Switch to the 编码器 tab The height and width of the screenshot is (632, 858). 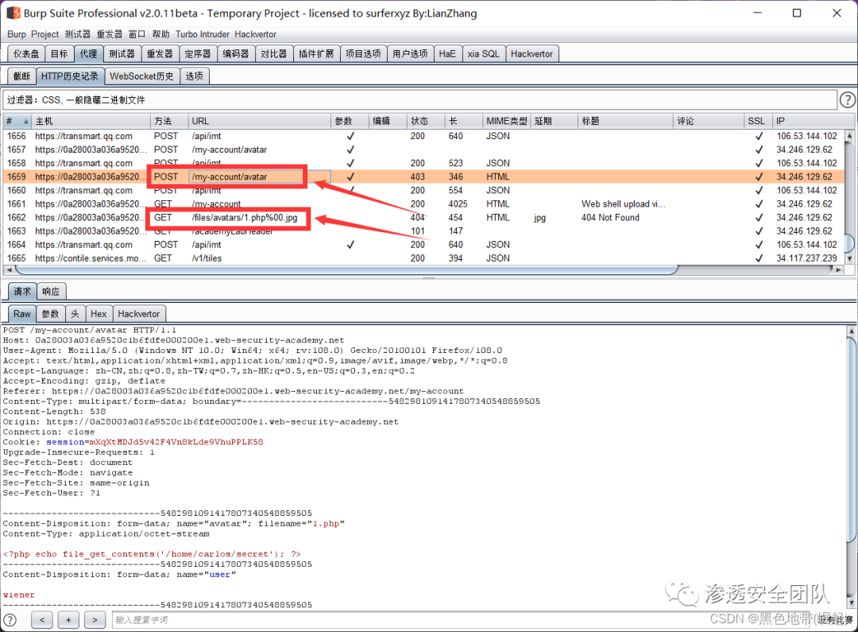tap(236, 54)
